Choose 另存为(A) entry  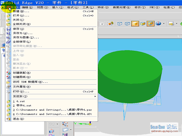52,33
